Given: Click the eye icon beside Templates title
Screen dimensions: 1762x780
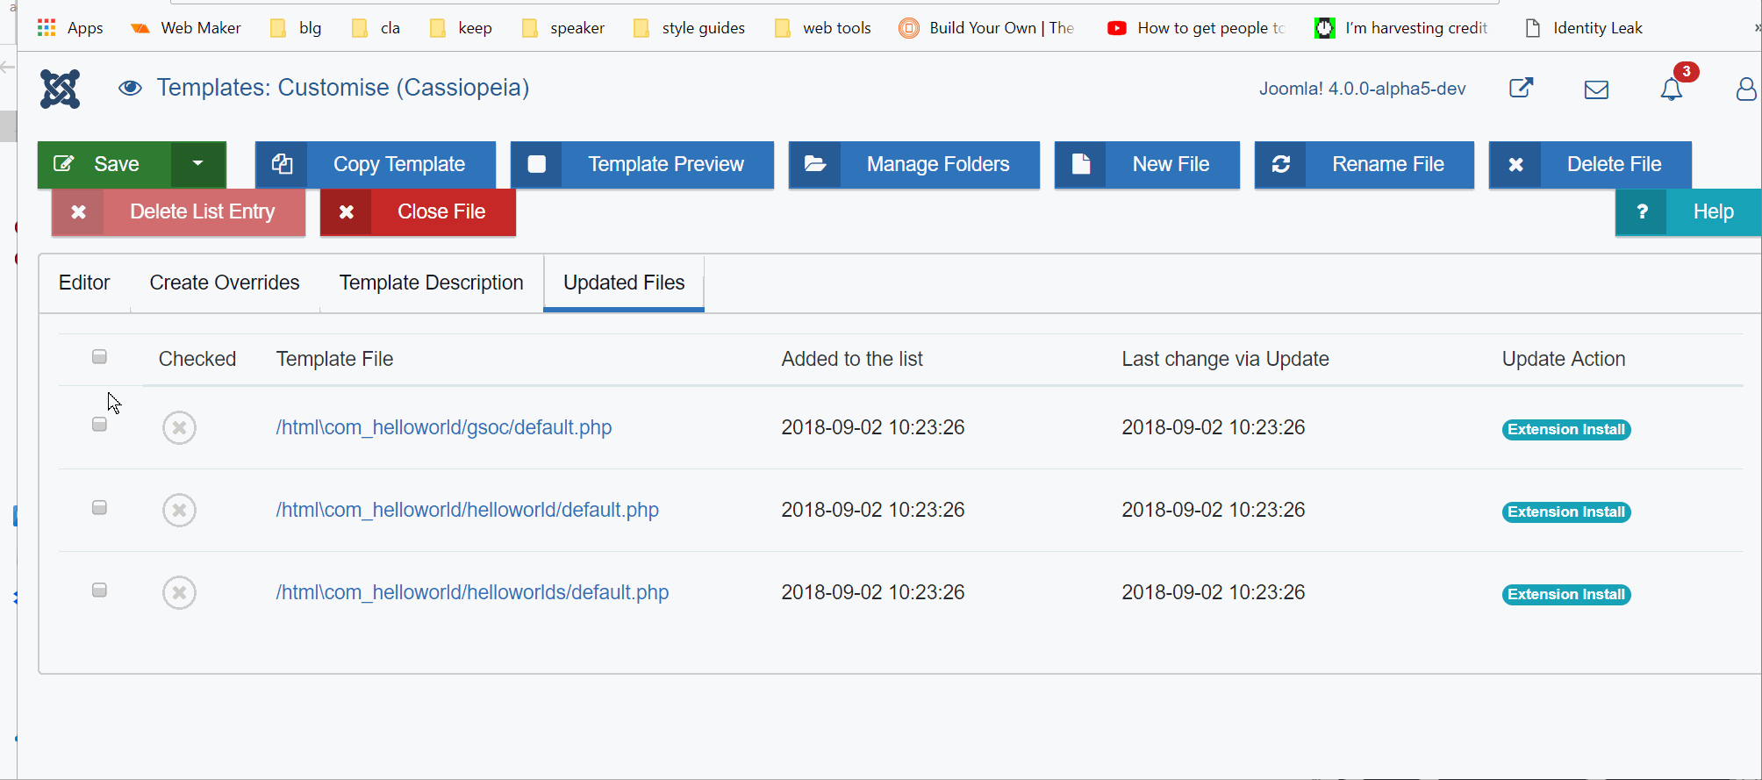Looking at the screenshot, I should pyautogui.click(x=130, y=88).
